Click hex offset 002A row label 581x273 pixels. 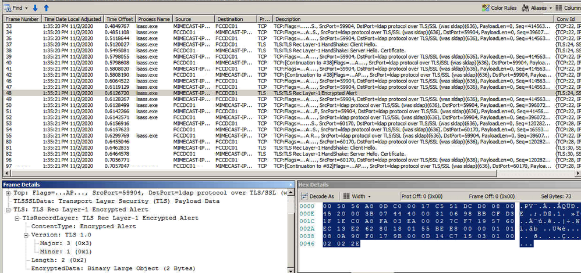306,229
